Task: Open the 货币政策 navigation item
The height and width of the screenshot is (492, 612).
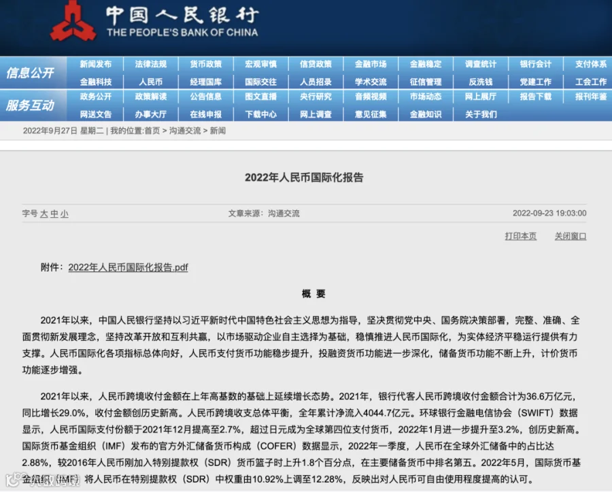Action: [205, 64]
